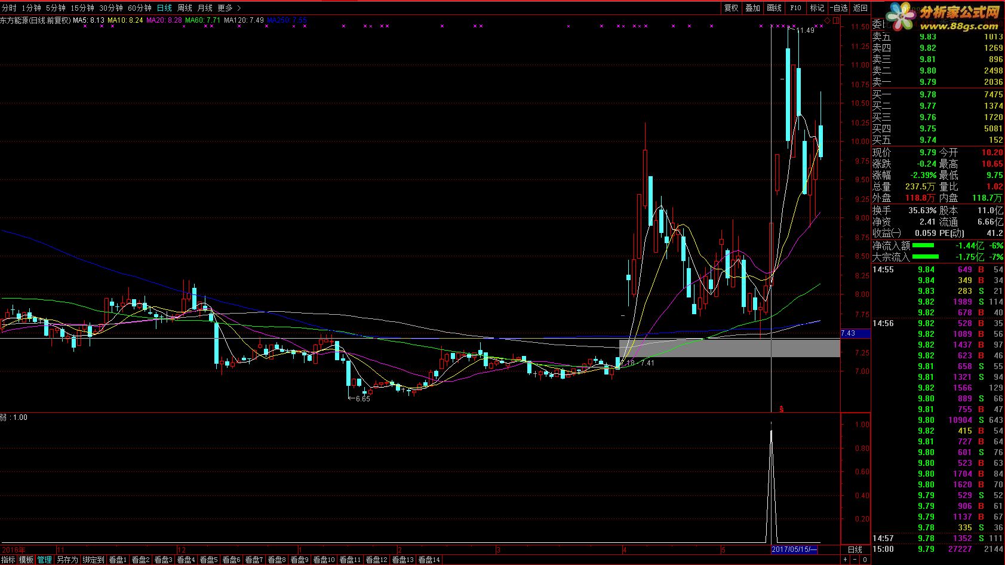1005x565 pixels.
Task: Switch to 看盘12 layout
Action: (x=377, y=560)
